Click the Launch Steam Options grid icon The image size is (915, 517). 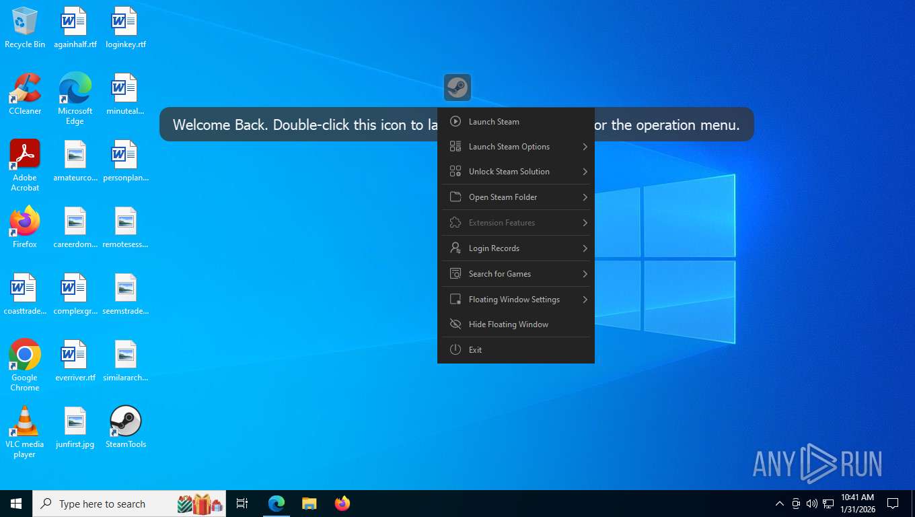click(455, 147)
